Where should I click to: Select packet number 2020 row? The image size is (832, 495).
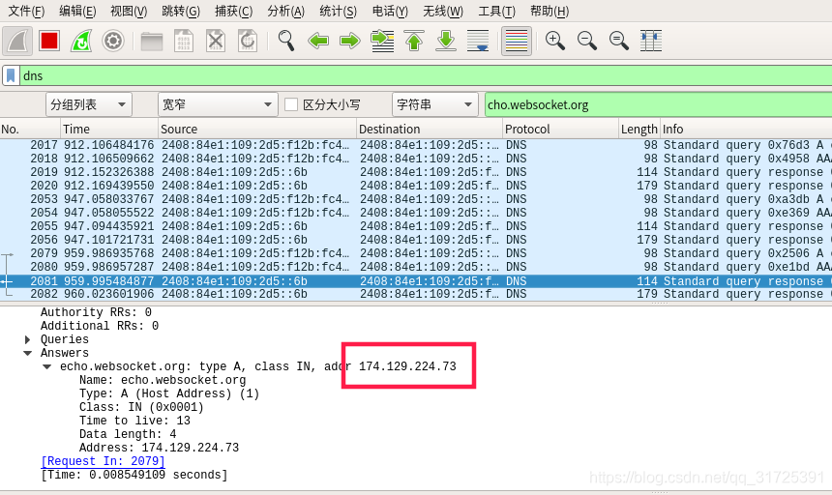416,186
